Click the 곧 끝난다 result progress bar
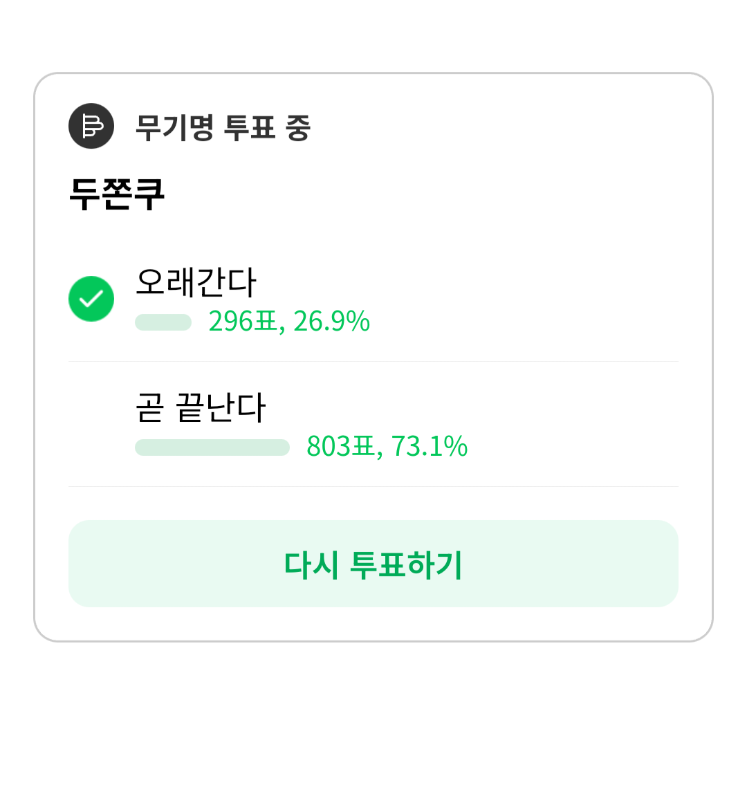 [x=212, y=447]
